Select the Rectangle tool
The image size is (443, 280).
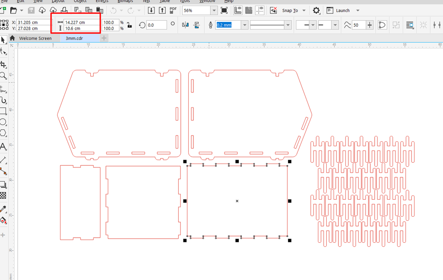point(3,111)
